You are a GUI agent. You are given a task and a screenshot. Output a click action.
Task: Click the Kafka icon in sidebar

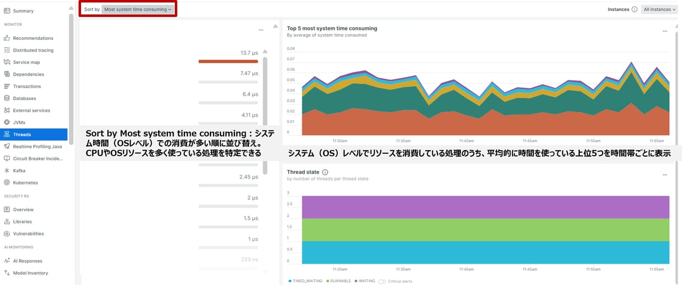point(7,170)
